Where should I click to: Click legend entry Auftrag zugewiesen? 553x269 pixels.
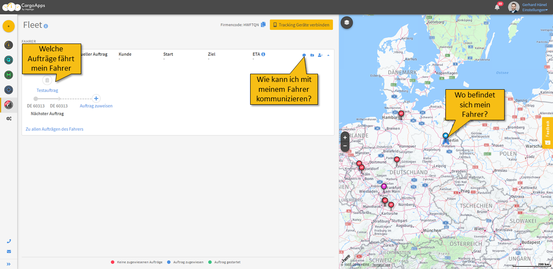tap(185, 262)
